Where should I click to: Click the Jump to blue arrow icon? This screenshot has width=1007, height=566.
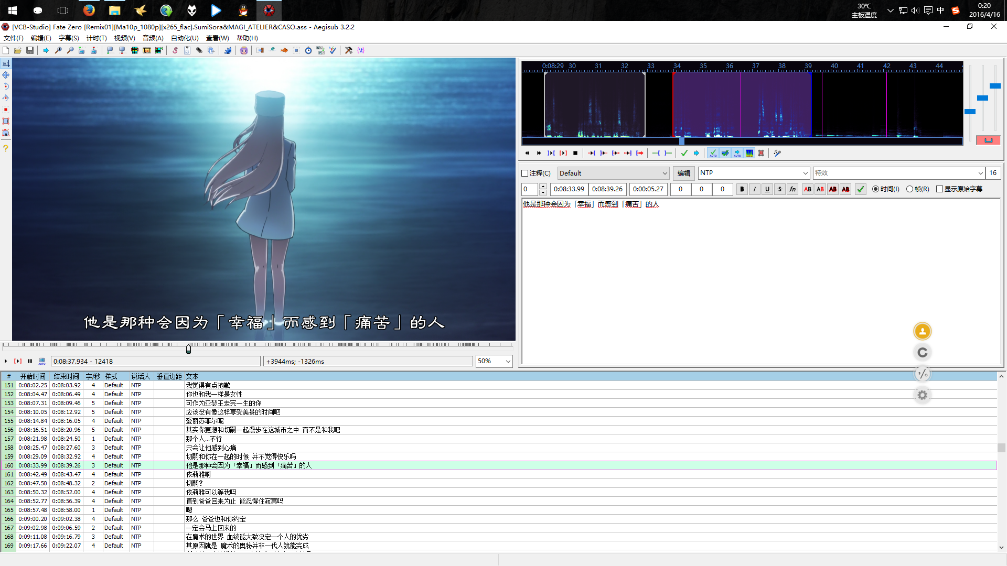click(46, 50)
